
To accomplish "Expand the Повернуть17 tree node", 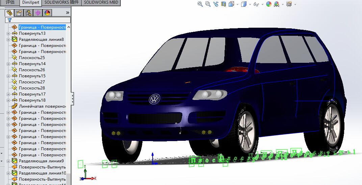I will pos(8,94).
